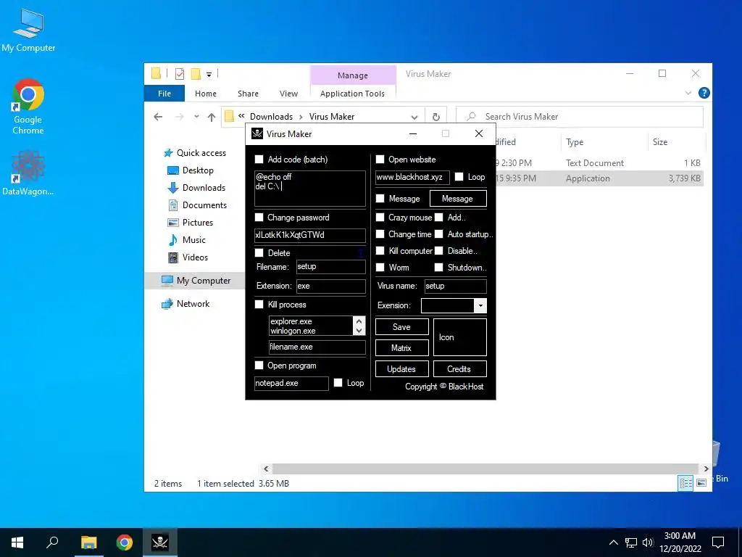742x557 pixels.
Task: Click the Windows Start button
Action: (17, 542)
